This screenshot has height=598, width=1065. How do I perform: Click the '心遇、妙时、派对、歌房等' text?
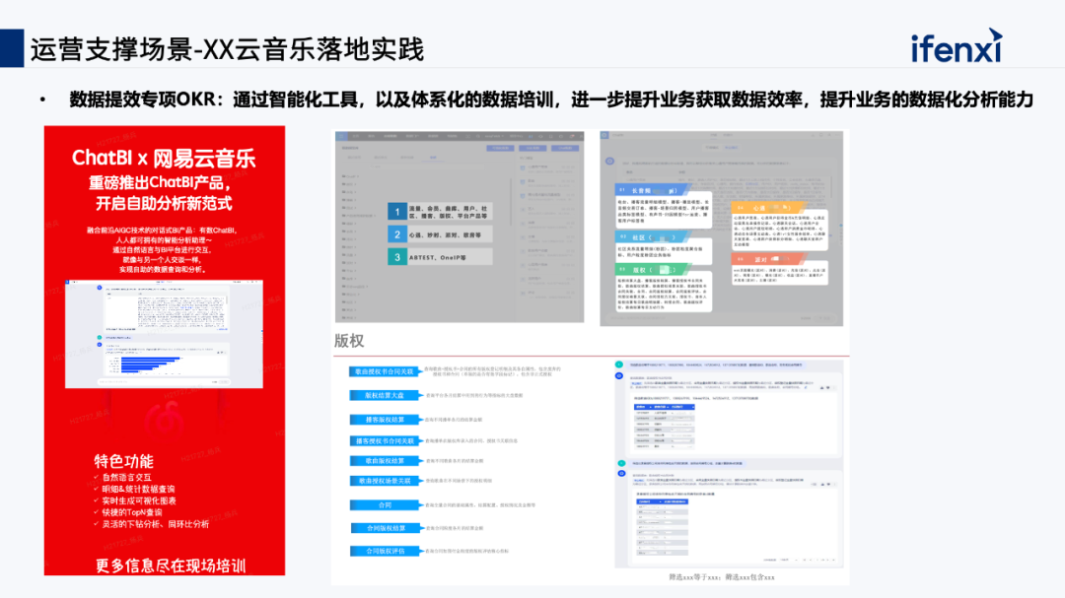445,234
